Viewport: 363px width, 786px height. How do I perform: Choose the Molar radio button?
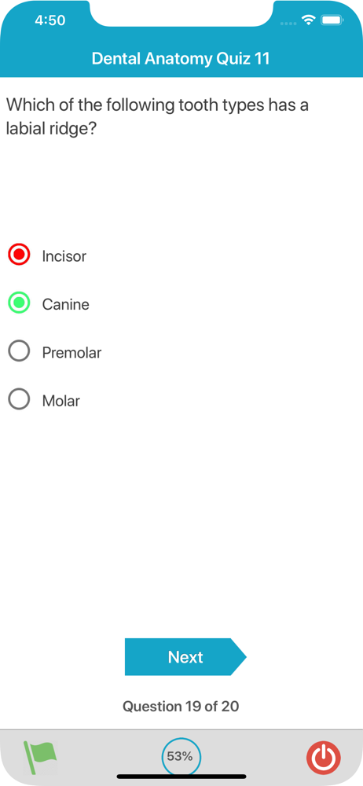(x=19, y=399)
